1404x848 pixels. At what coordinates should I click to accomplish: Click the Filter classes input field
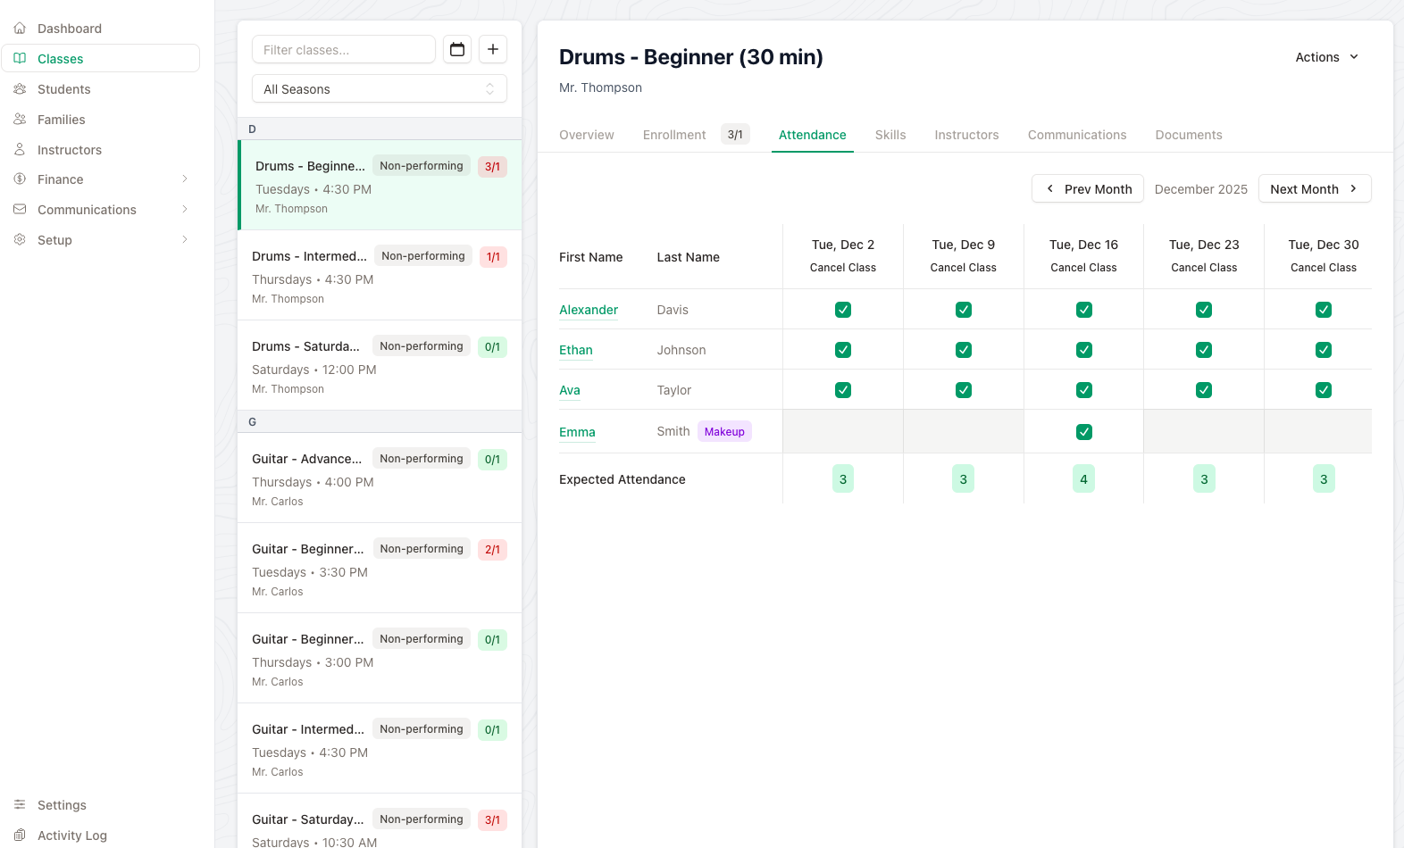coord(344,50)
